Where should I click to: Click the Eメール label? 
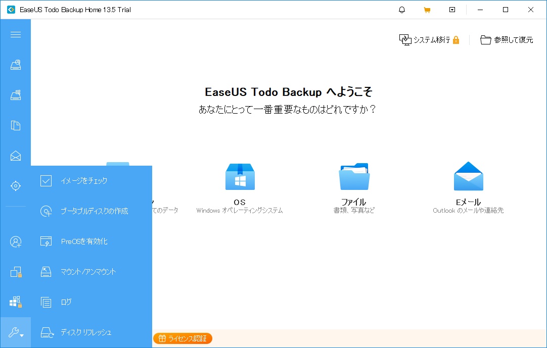point(468,202)
